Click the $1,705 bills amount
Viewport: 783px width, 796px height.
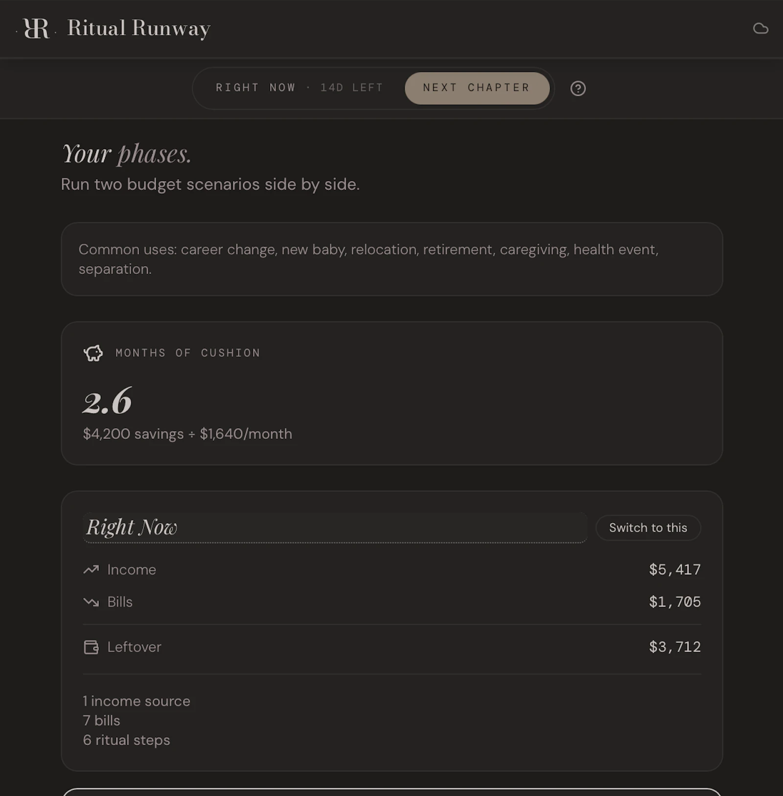(675, 602)
